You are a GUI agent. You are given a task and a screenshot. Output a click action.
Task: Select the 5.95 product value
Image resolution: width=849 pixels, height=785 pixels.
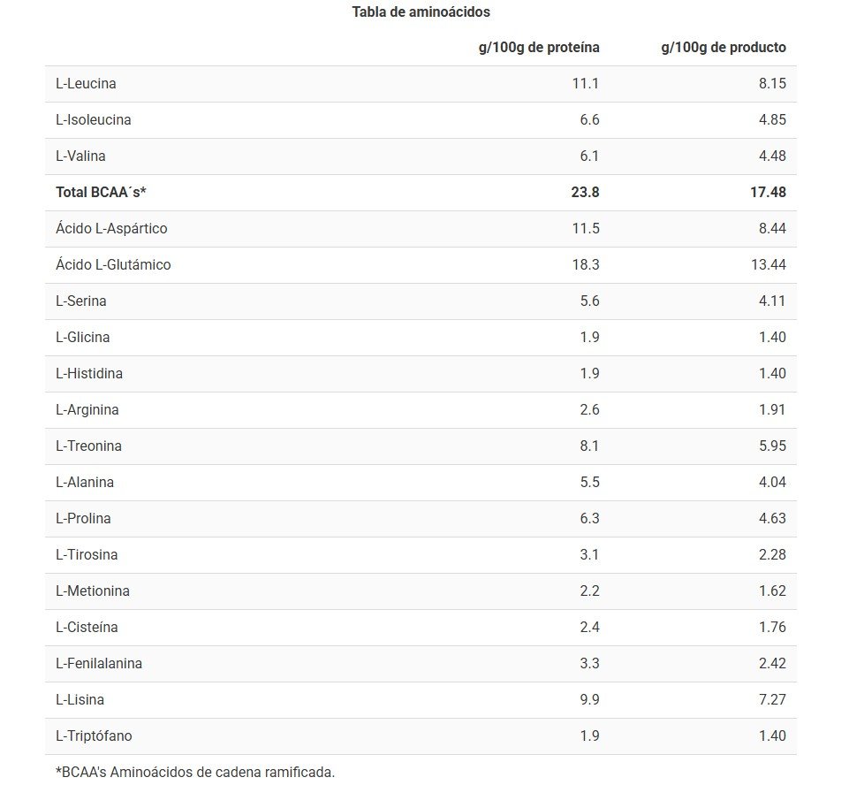pyautogui.click(x=771, y=446)
